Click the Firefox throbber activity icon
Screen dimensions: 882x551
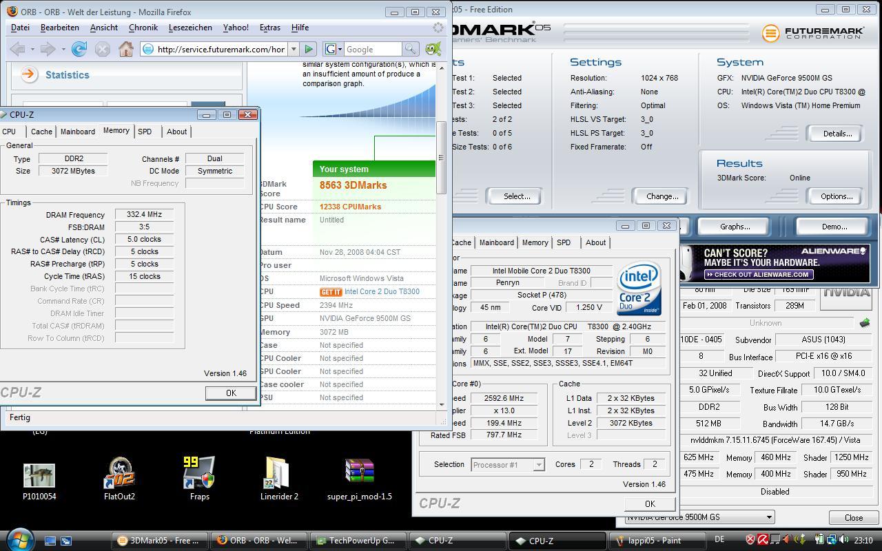click(438, 28)
